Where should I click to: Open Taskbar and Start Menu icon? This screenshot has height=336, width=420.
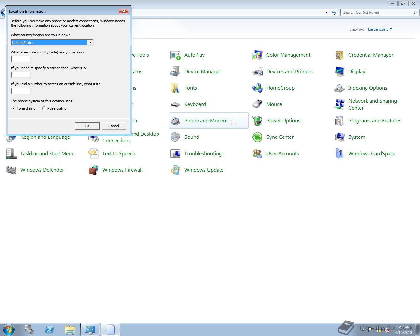pos(11,154)
